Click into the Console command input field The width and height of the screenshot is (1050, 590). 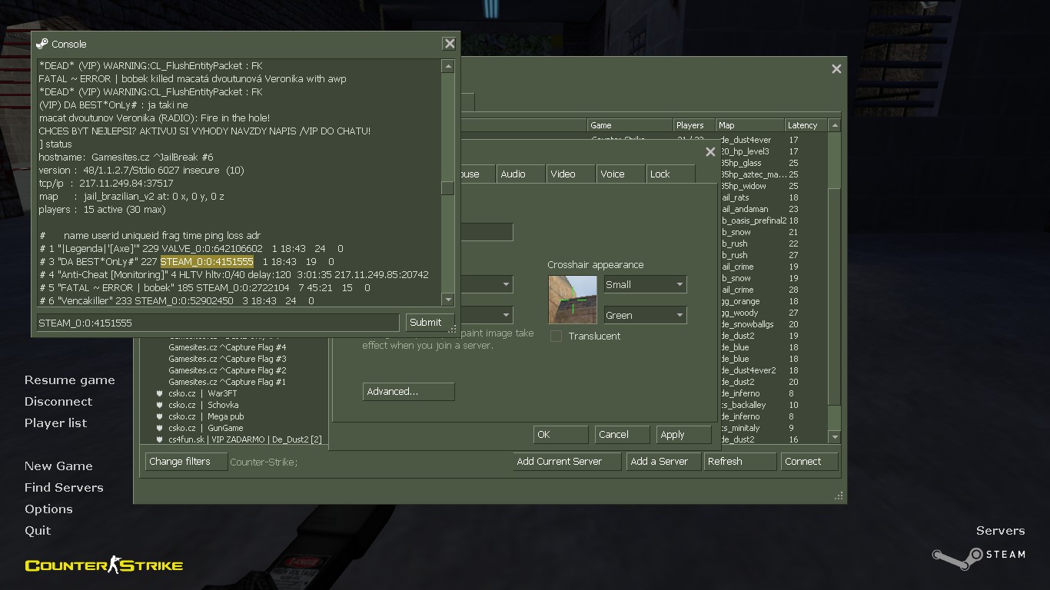[218, 323]
